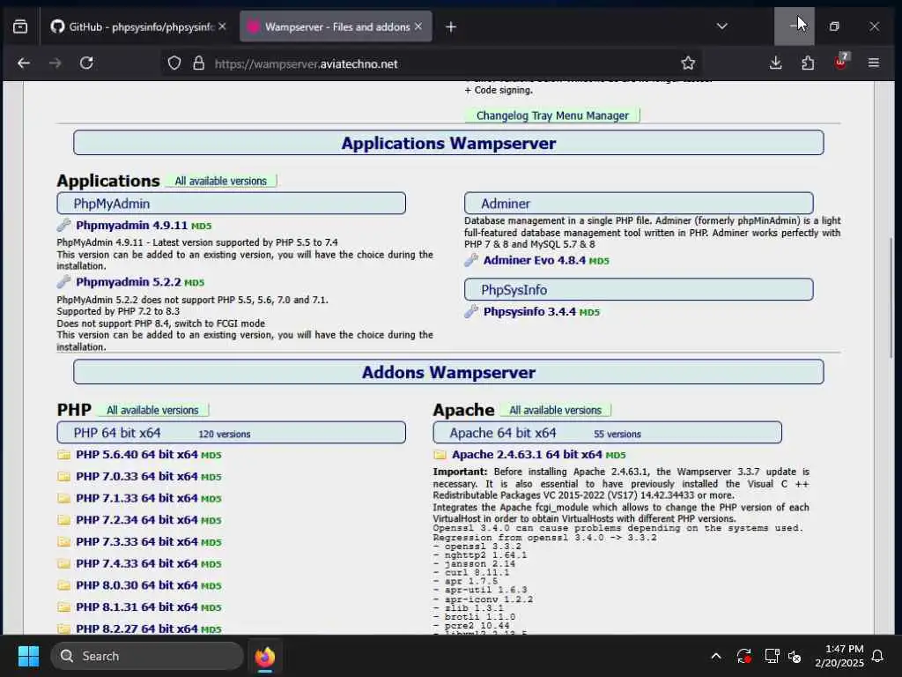Open the Windows Start menu
Viewport: 902px width, 677px height.
(28, 656)
